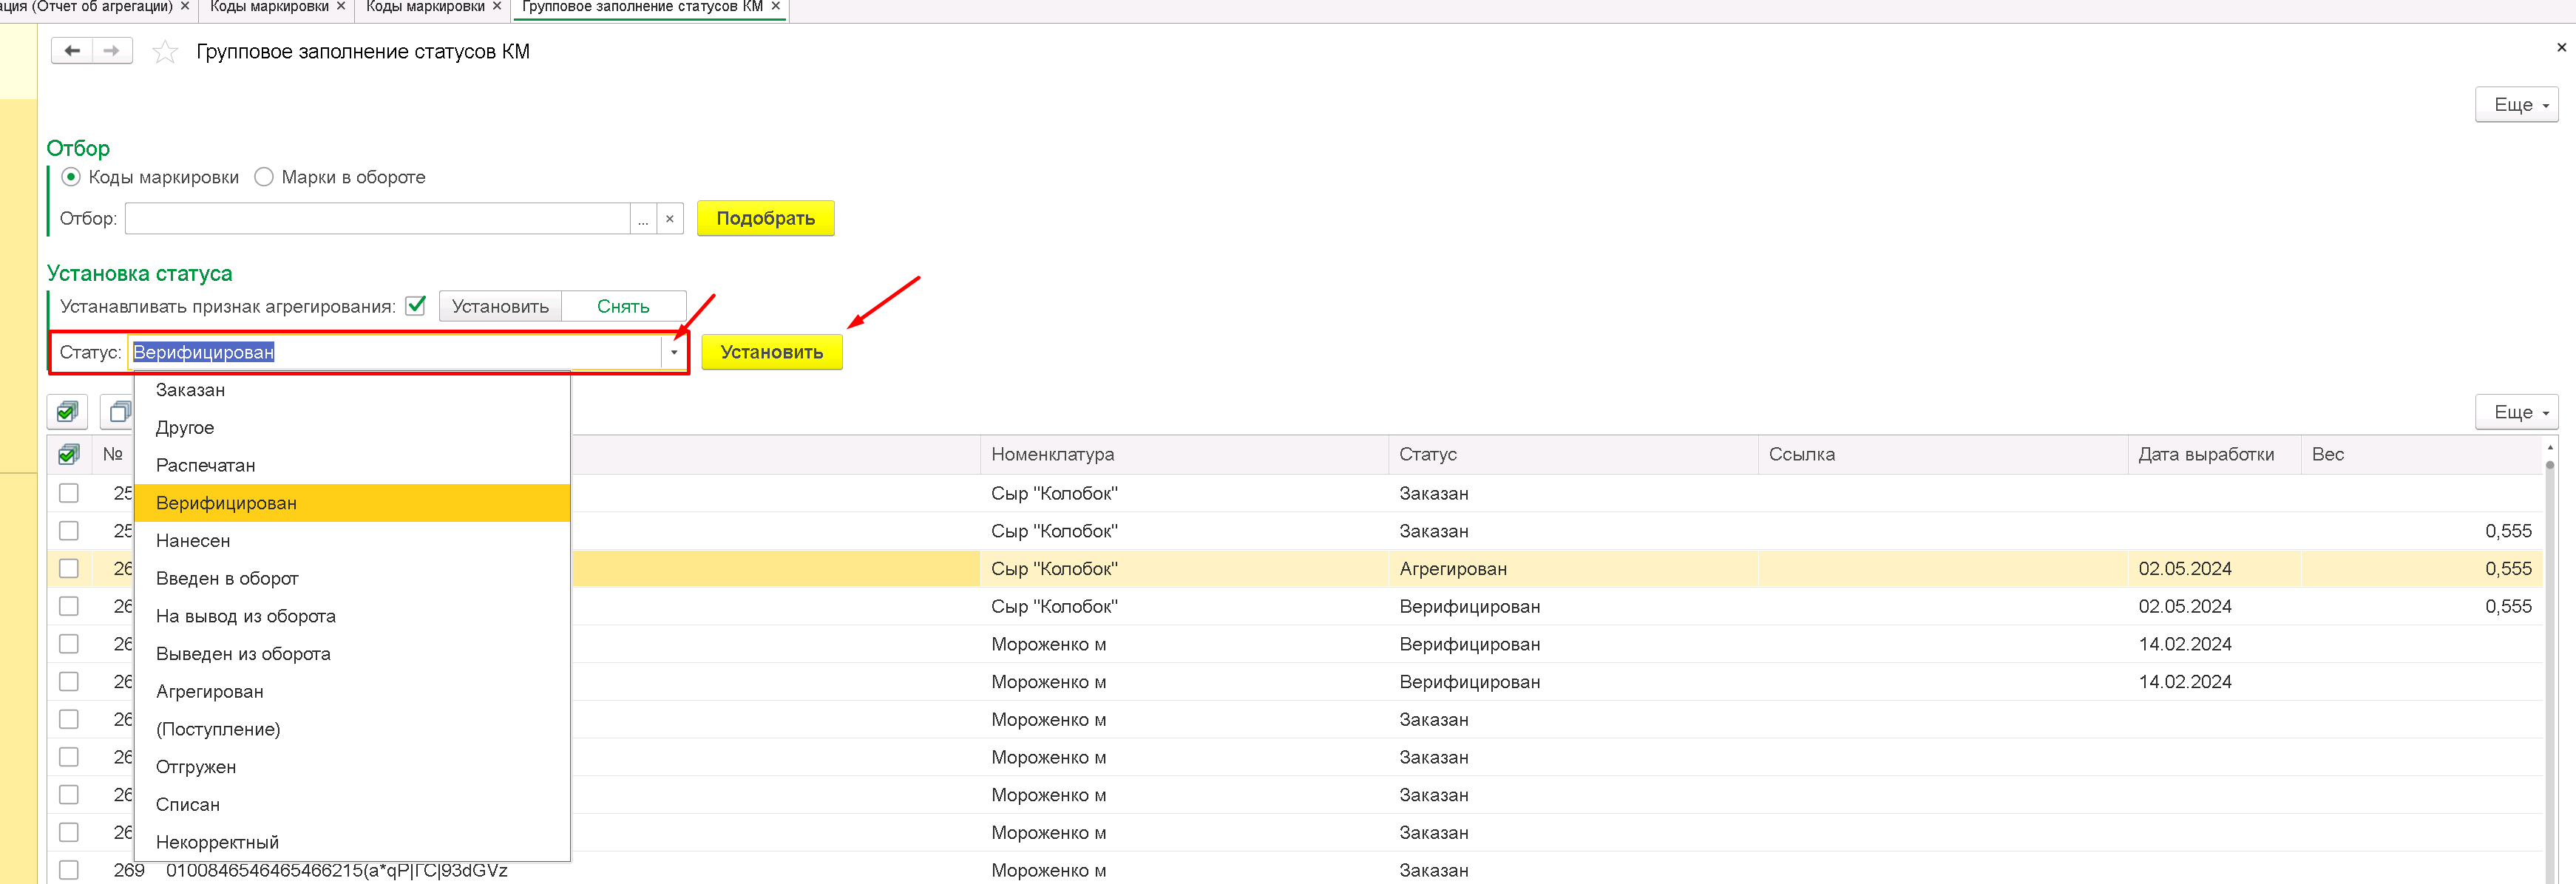Clear the Отбор field with x icon
Image resolution: width=2576 pixels, height=884 pixels.
670,219
